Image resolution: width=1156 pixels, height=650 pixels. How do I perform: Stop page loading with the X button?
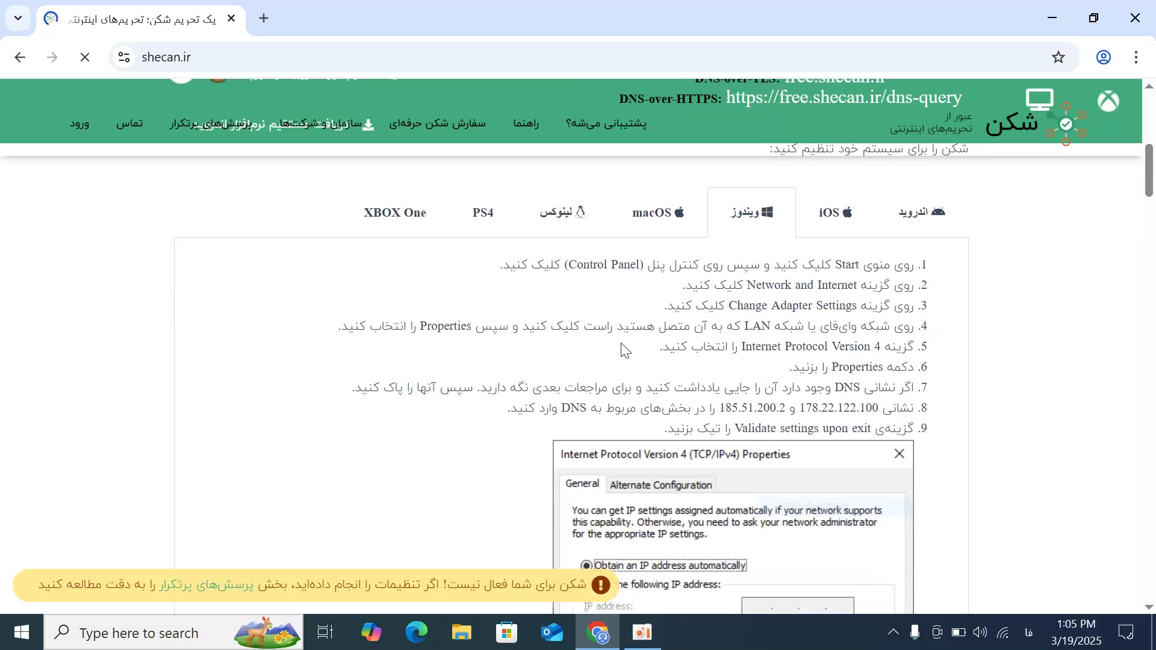pos(85,57)
